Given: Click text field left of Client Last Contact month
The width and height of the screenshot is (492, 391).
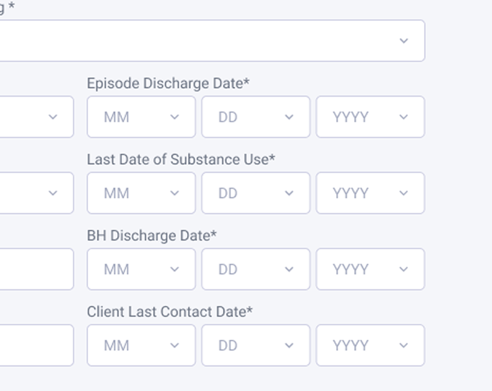Looking at the screenshot, I should [x=35, y=345].
